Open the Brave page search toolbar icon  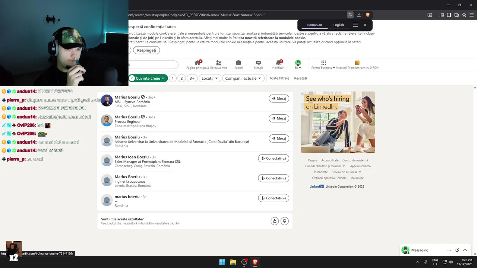click(x=430, y=15)
